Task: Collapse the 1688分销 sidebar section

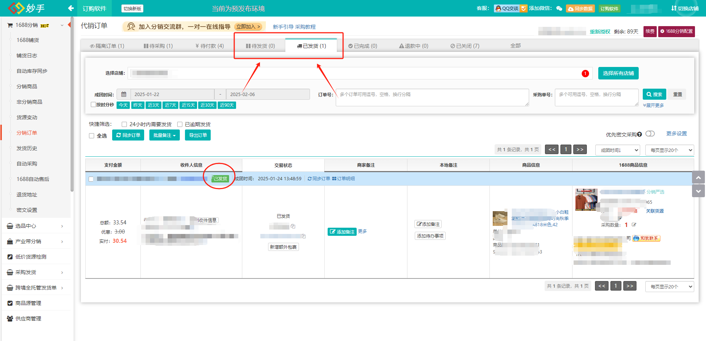Action: (x=62, y=25)
